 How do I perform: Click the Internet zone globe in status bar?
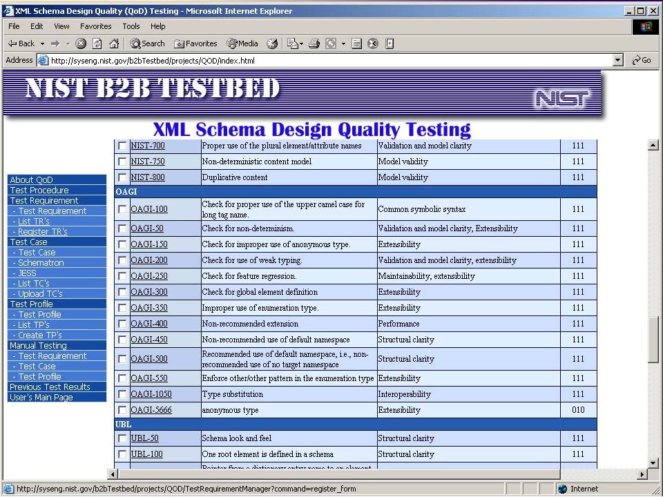pos(562,489)
